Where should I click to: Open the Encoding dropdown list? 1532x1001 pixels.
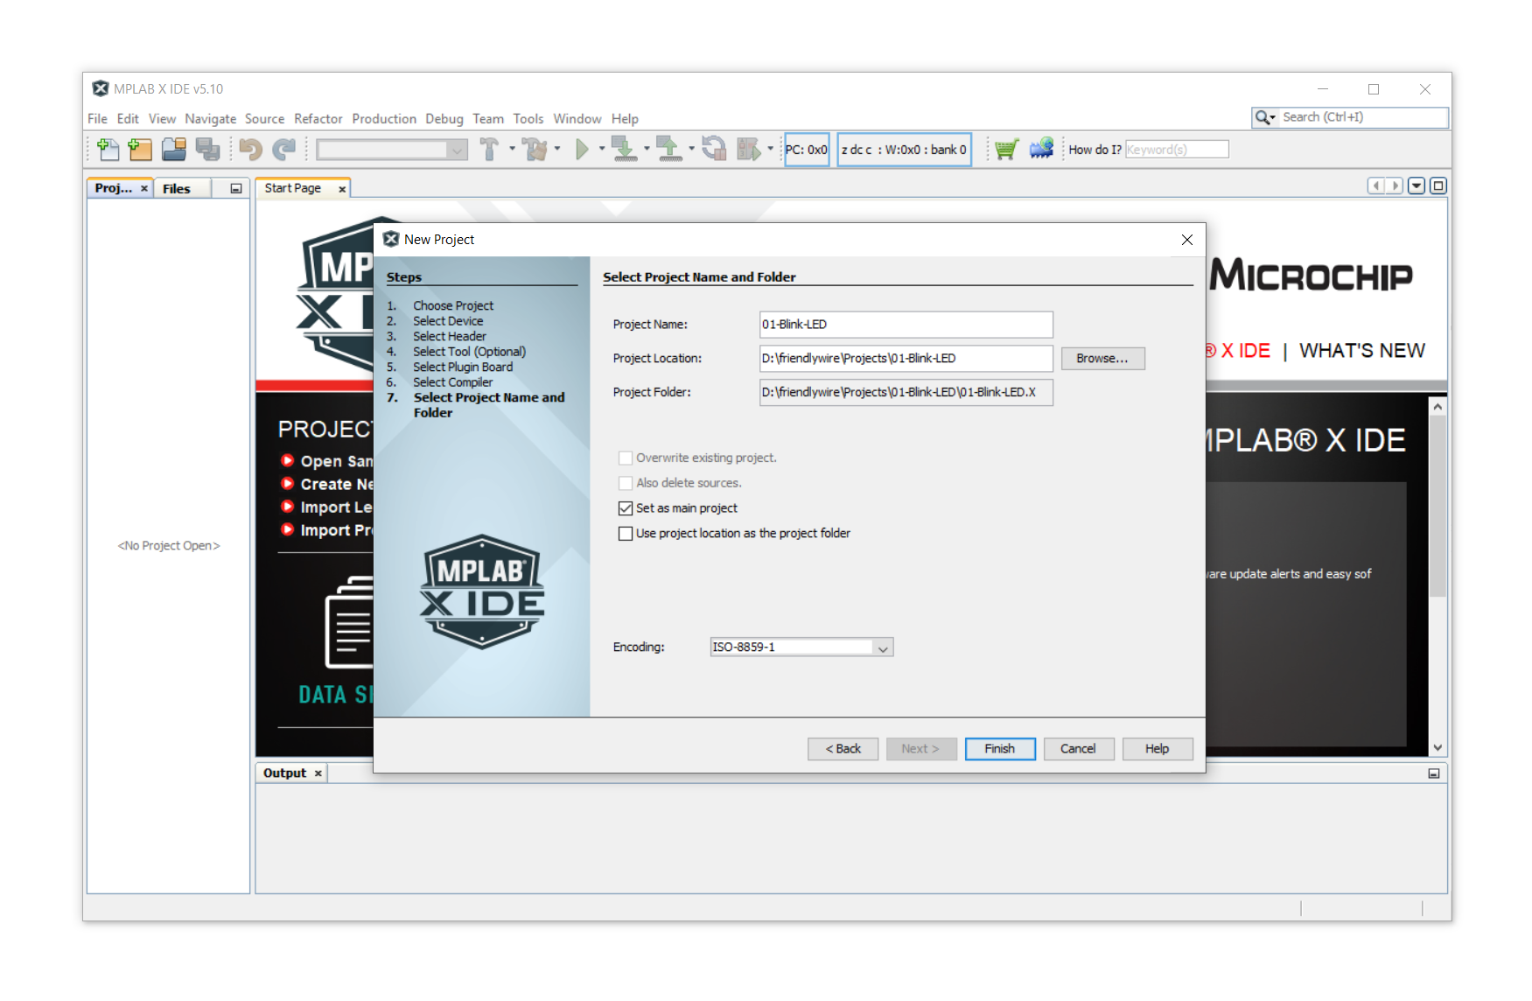(883, 648)
